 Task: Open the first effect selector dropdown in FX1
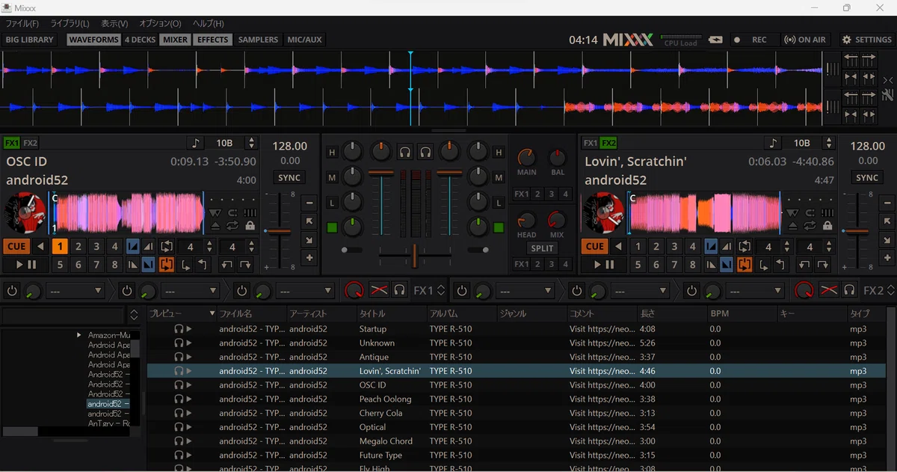point(75,290)
